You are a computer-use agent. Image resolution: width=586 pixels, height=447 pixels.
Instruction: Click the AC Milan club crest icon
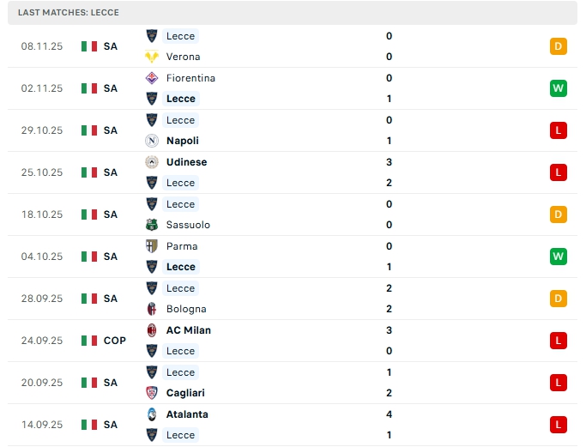[152, 330]
